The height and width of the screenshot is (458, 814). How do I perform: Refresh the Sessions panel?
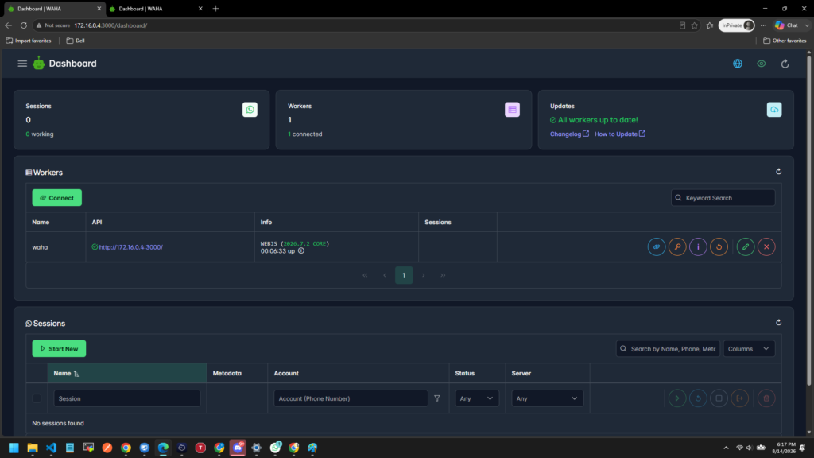tap(778, 323)
